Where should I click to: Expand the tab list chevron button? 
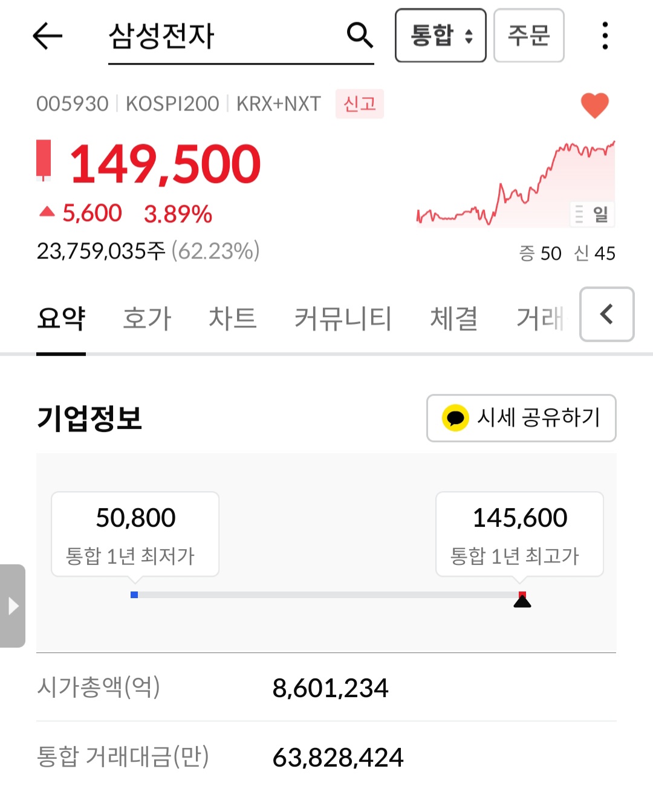[606, 314]
